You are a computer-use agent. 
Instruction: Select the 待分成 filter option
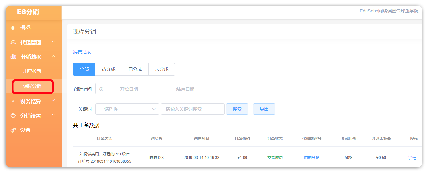tap(109, 69)
